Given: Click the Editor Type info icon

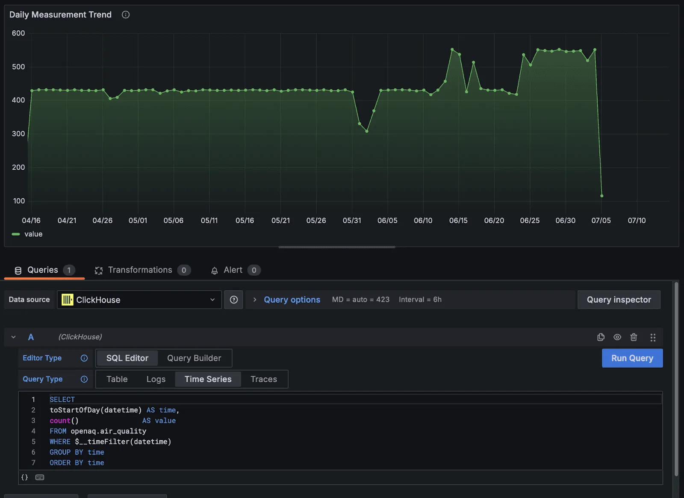Looking at the screenshot, I should [84, 358].
